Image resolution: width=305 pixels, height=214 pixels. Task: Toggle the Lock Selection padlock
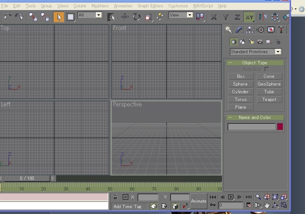pos(115,197)
